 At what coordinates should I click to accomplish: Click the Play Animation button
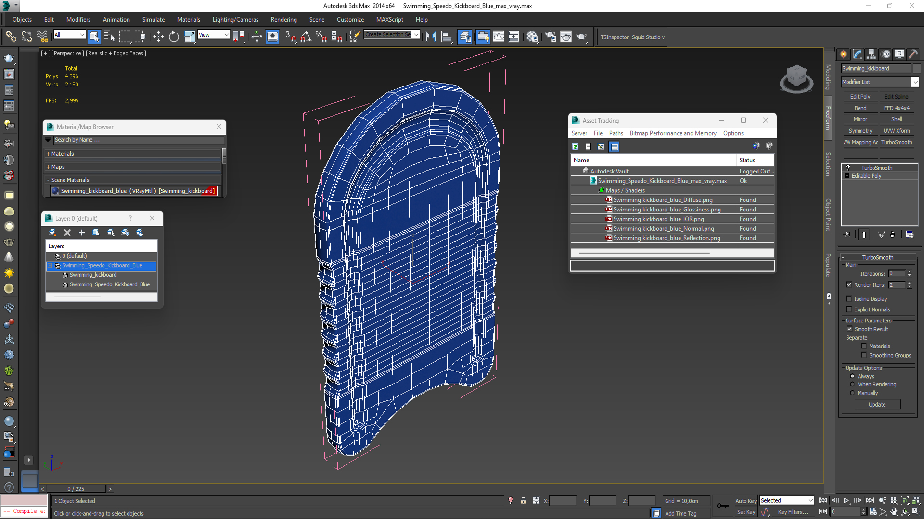[x=847, y=501]
